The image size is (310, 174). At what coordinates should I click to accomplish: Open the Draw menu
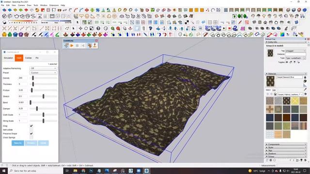click(x=29, y=5)
